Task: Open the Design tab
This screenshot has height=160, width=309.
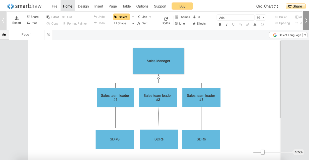Action: tap(83, 6)
